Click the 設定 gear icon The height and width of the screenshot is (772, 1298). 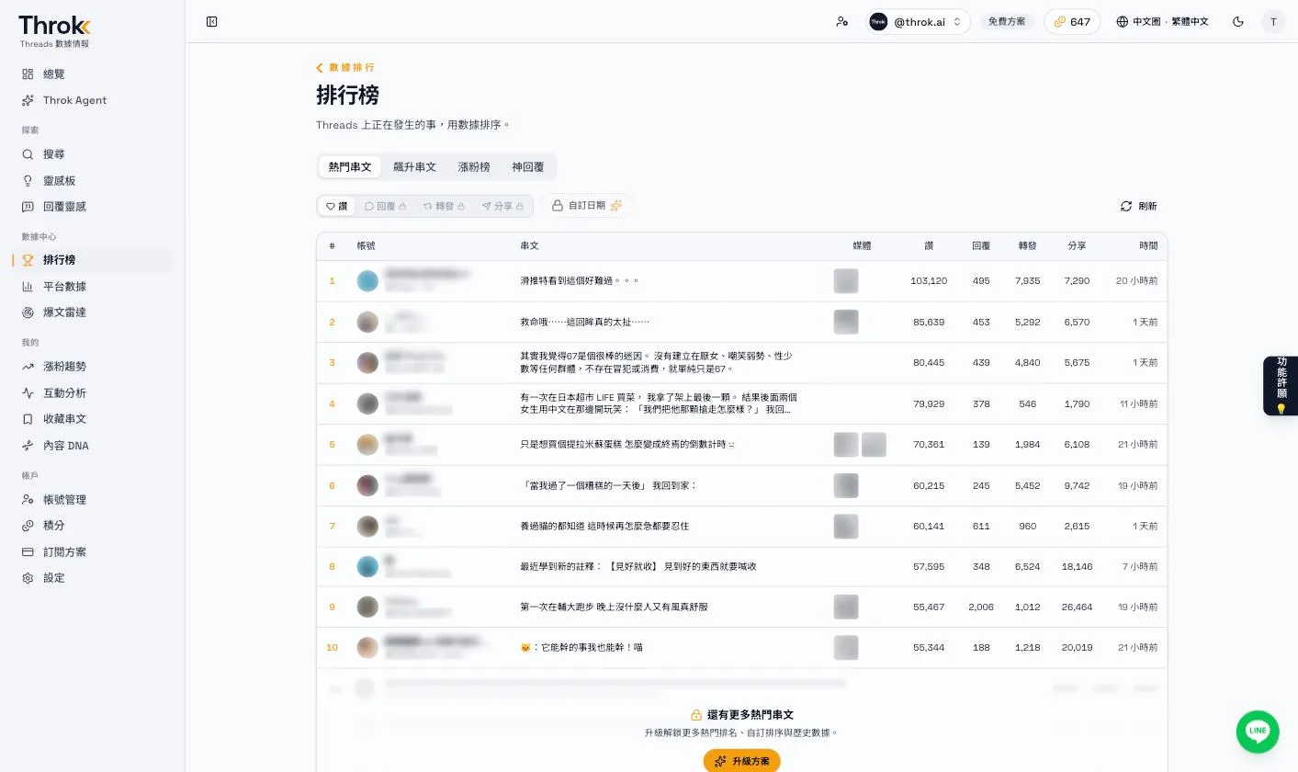(28, 578)
